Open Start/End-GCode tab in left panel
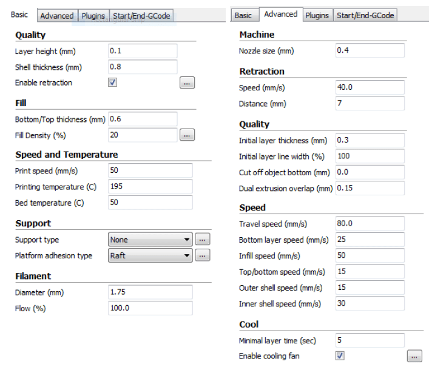This screenshot has height=370, width=429. 141,16
